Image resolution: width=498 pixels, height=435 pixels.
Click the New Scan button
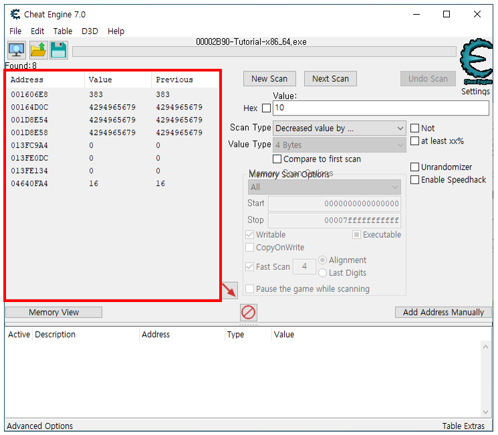[x=269, y=78]
